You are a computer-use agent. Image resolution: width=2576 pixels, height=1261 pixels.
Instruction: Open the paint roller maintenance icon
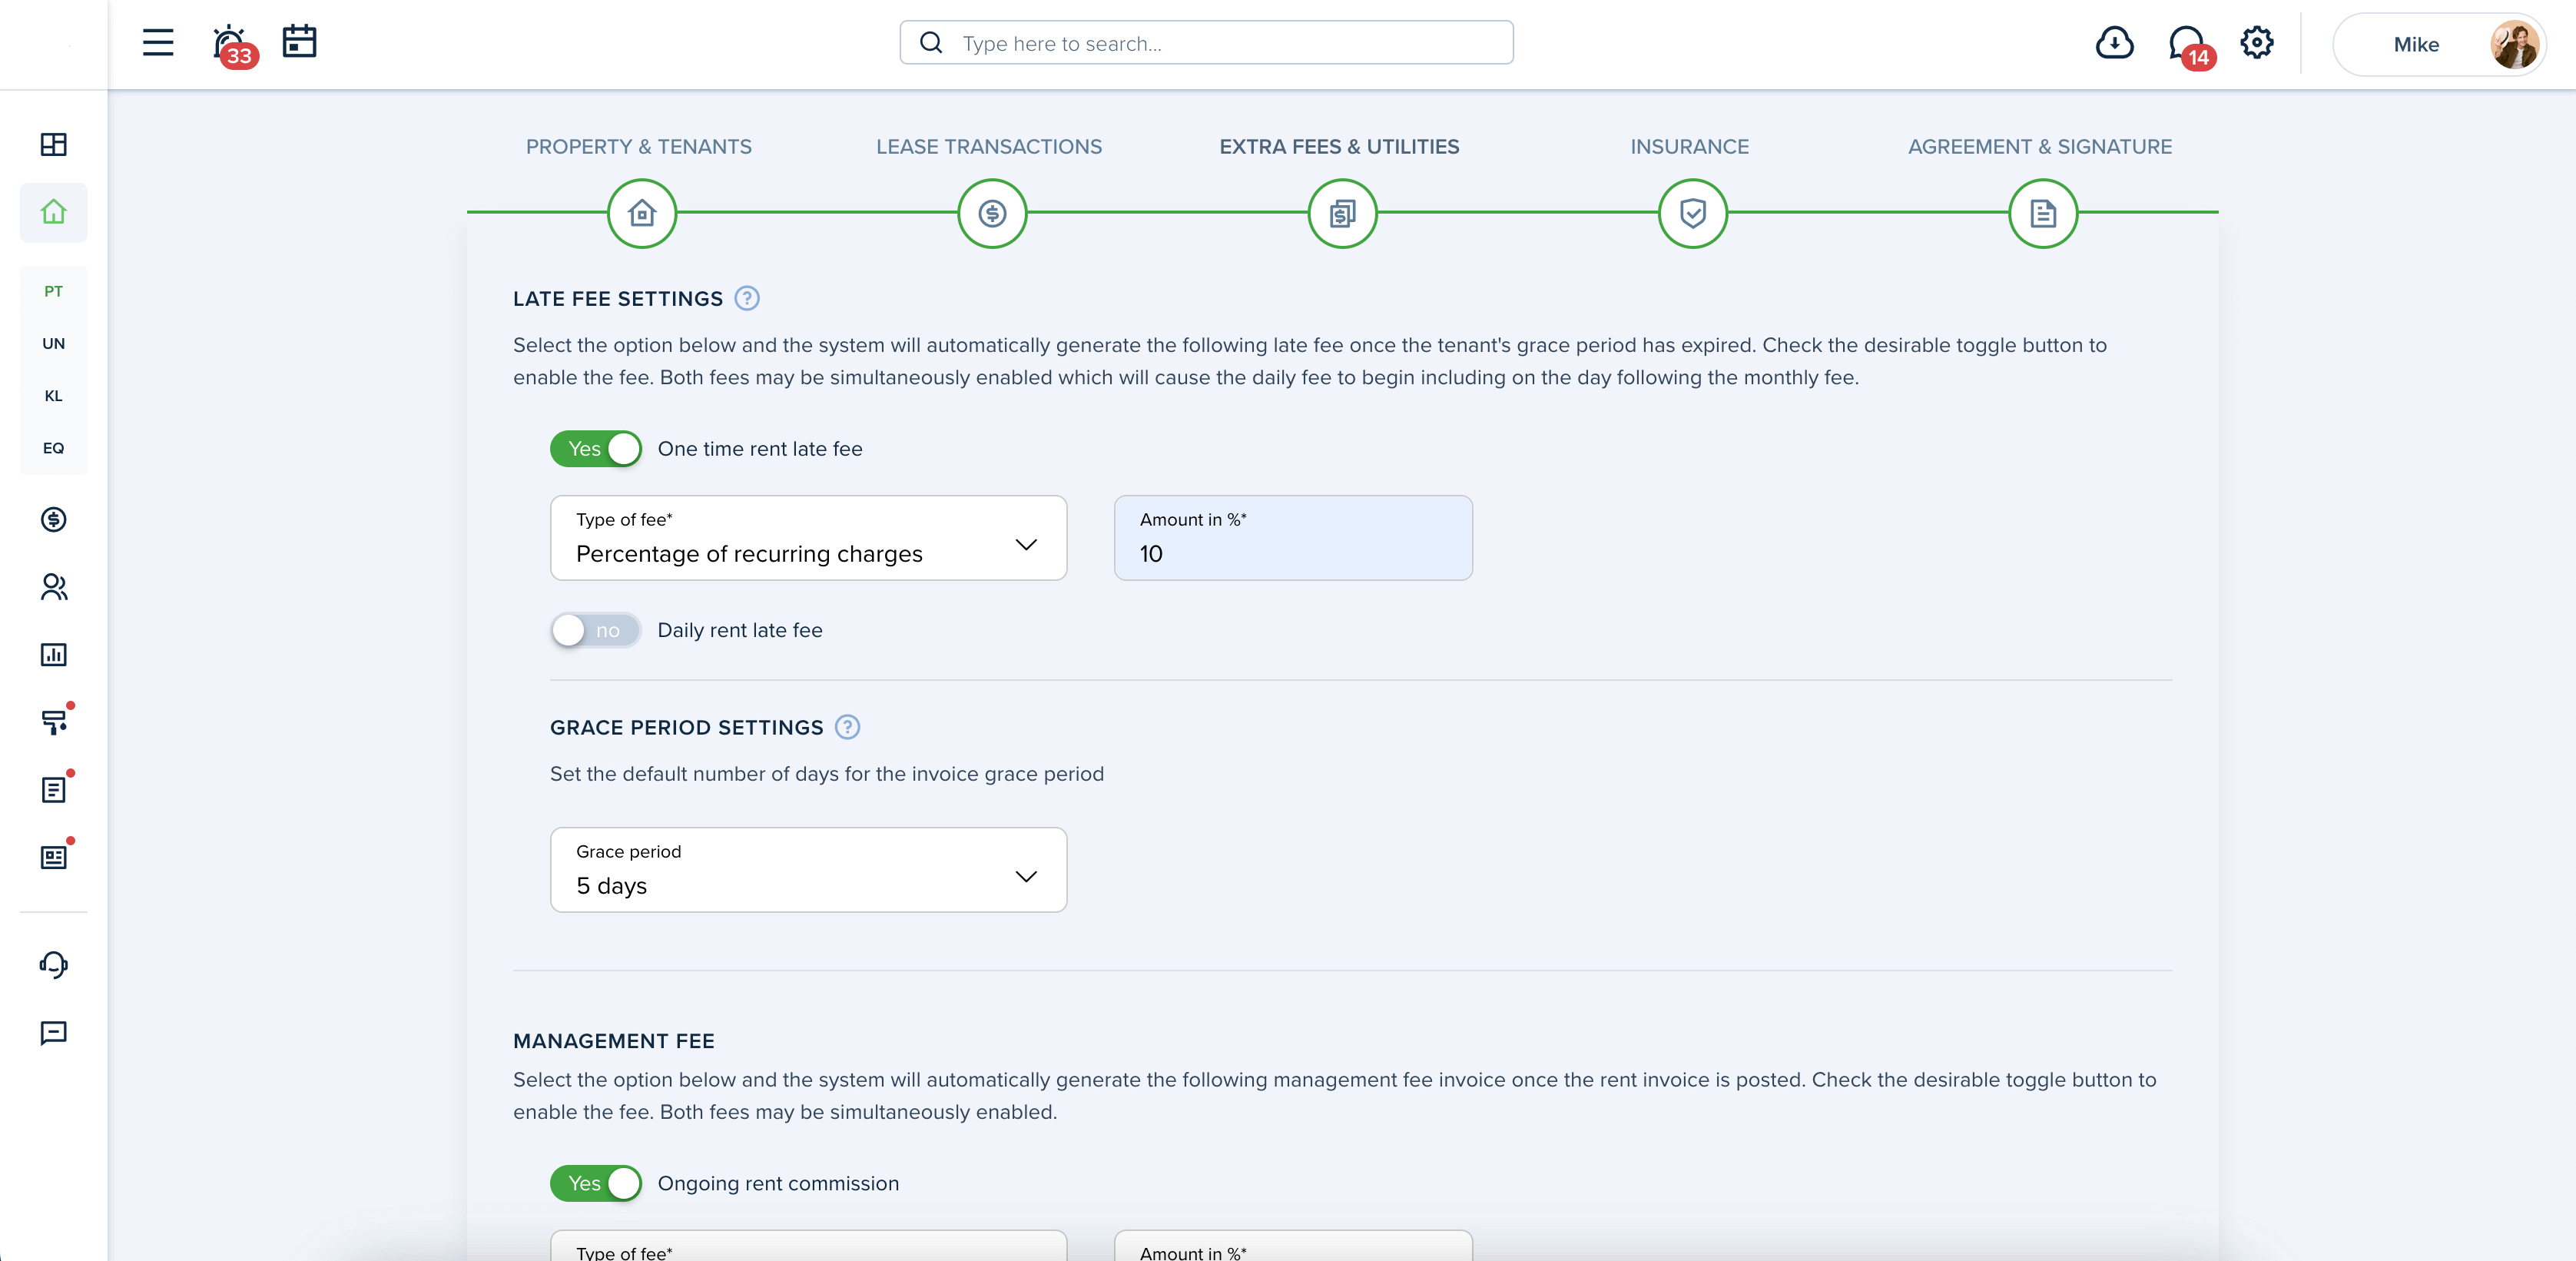56,720
